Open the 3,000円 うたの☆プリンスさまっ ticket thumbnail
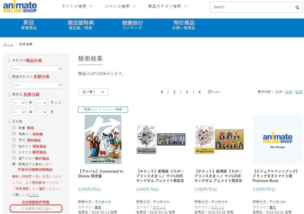Image resolution: width=304 pixels, height=214 pixels. click(219, 139)
